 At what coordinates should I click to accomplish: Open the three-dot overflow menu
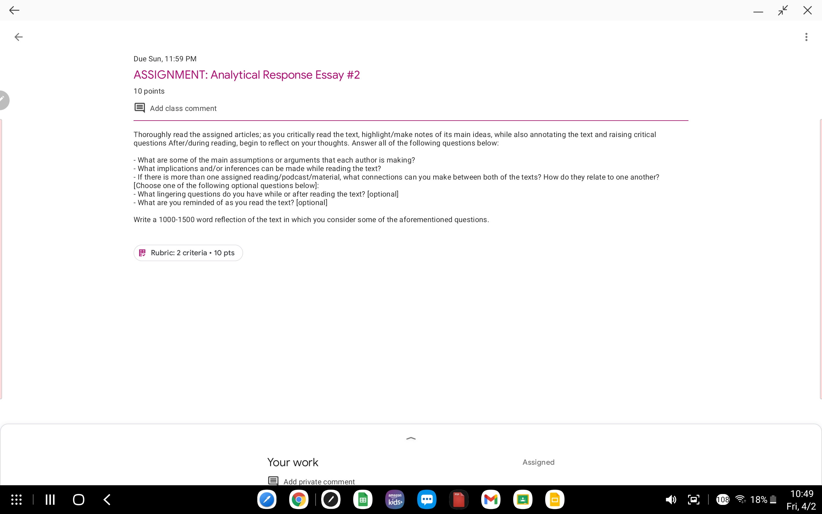(806, 37)
